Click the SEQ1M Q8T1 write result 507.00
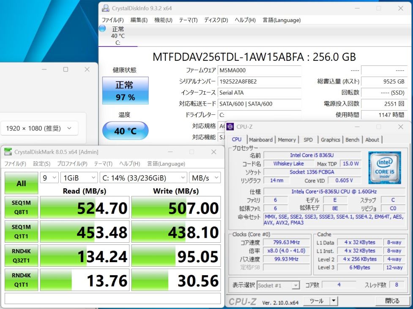 pos(176,207)
